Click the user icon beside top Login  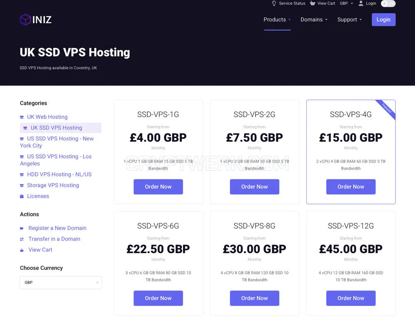[x=361, y=3]
